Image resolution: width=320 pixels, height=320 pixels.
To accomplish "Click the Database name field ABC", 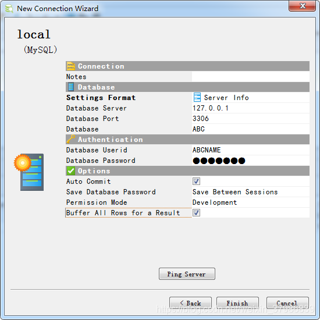I will (x=251, y=129).
